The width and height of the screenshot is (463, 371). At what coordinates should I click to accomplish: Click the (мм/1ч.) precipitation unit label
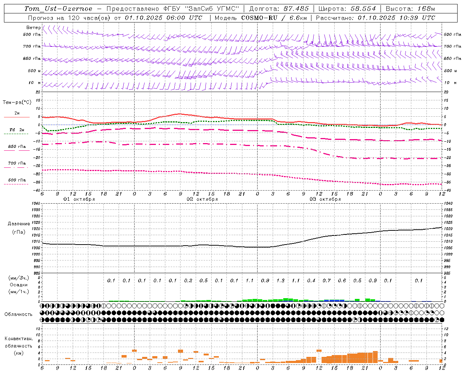pos(19,292)
